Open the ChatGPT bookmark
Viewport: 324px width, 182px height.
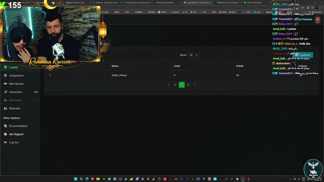point(162,12)
